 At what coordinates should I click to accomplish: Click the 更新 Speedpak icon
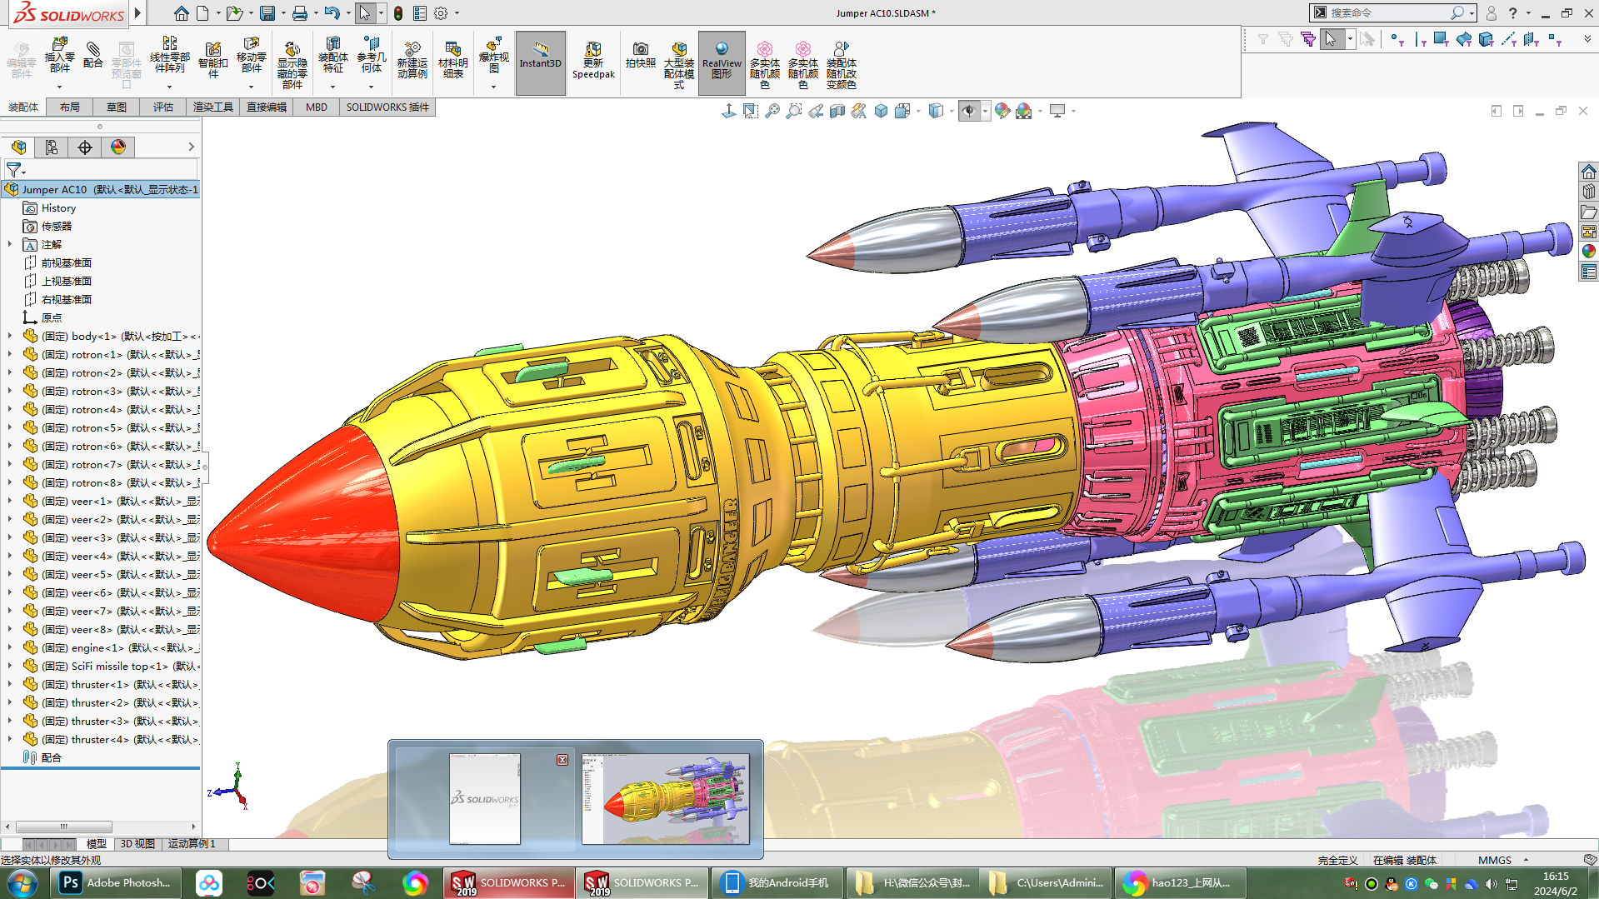[x=593, y=60]
